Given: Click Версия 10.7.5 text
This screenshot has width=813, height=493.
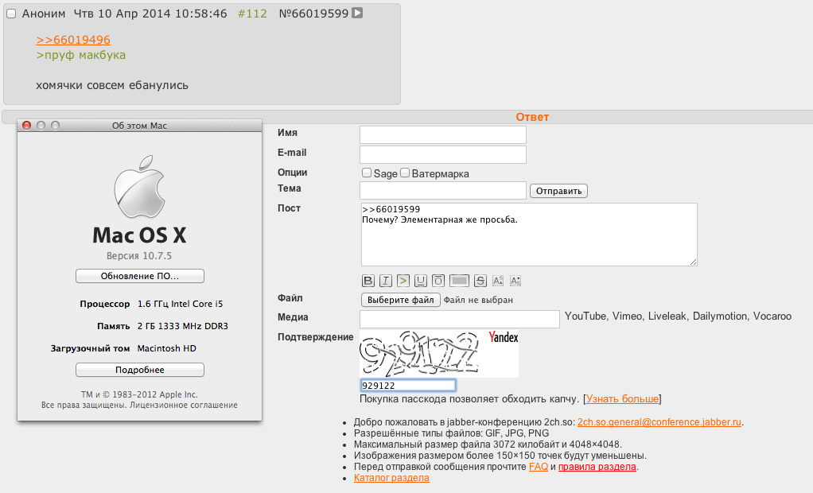Looking at the screenshot, I should [x=139, y=255].
